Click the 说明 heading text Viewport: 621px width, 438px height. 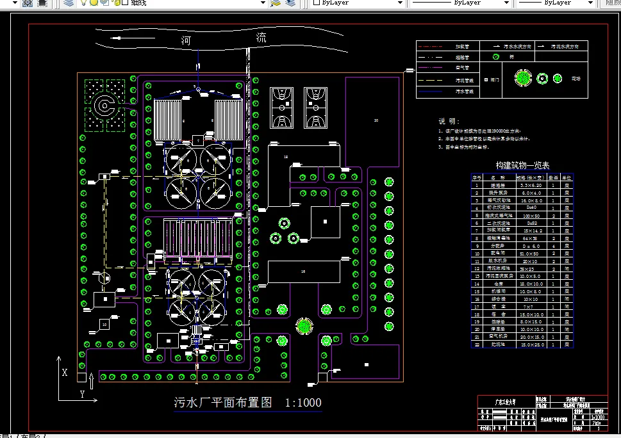tap(449, 121)
